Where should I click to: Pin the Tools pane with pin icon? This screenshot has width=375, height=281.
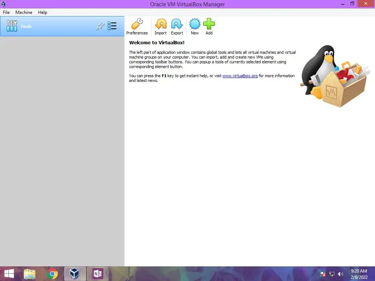pyautogui.click(x=100, y=26)
